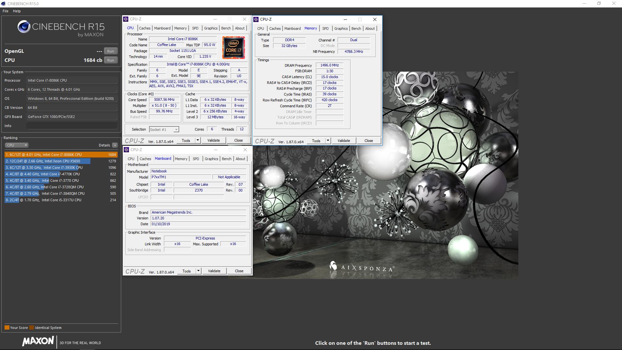Image resolution: width=622 pixels, height=350 pixels.
Task: Restore down the Cinebench window
Action: click(x=599, y=4)
